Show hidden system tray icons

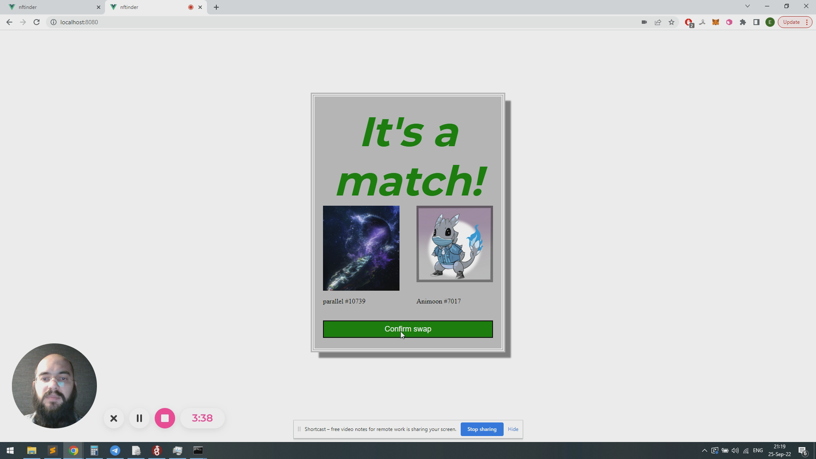coord(704,450)
